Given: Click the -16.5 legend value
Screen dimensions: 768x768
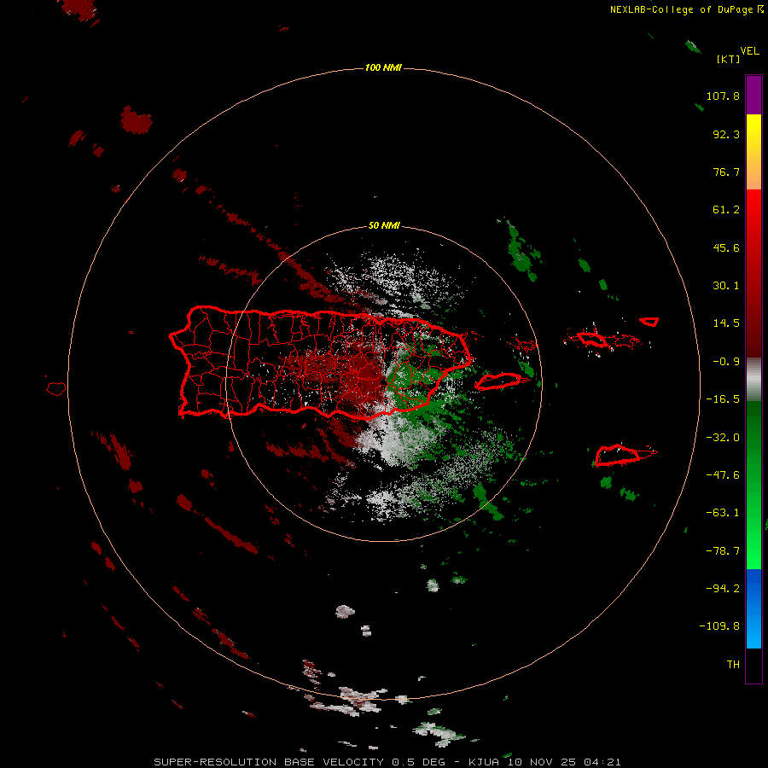Looking at the screenshot, I should point(723,399).
